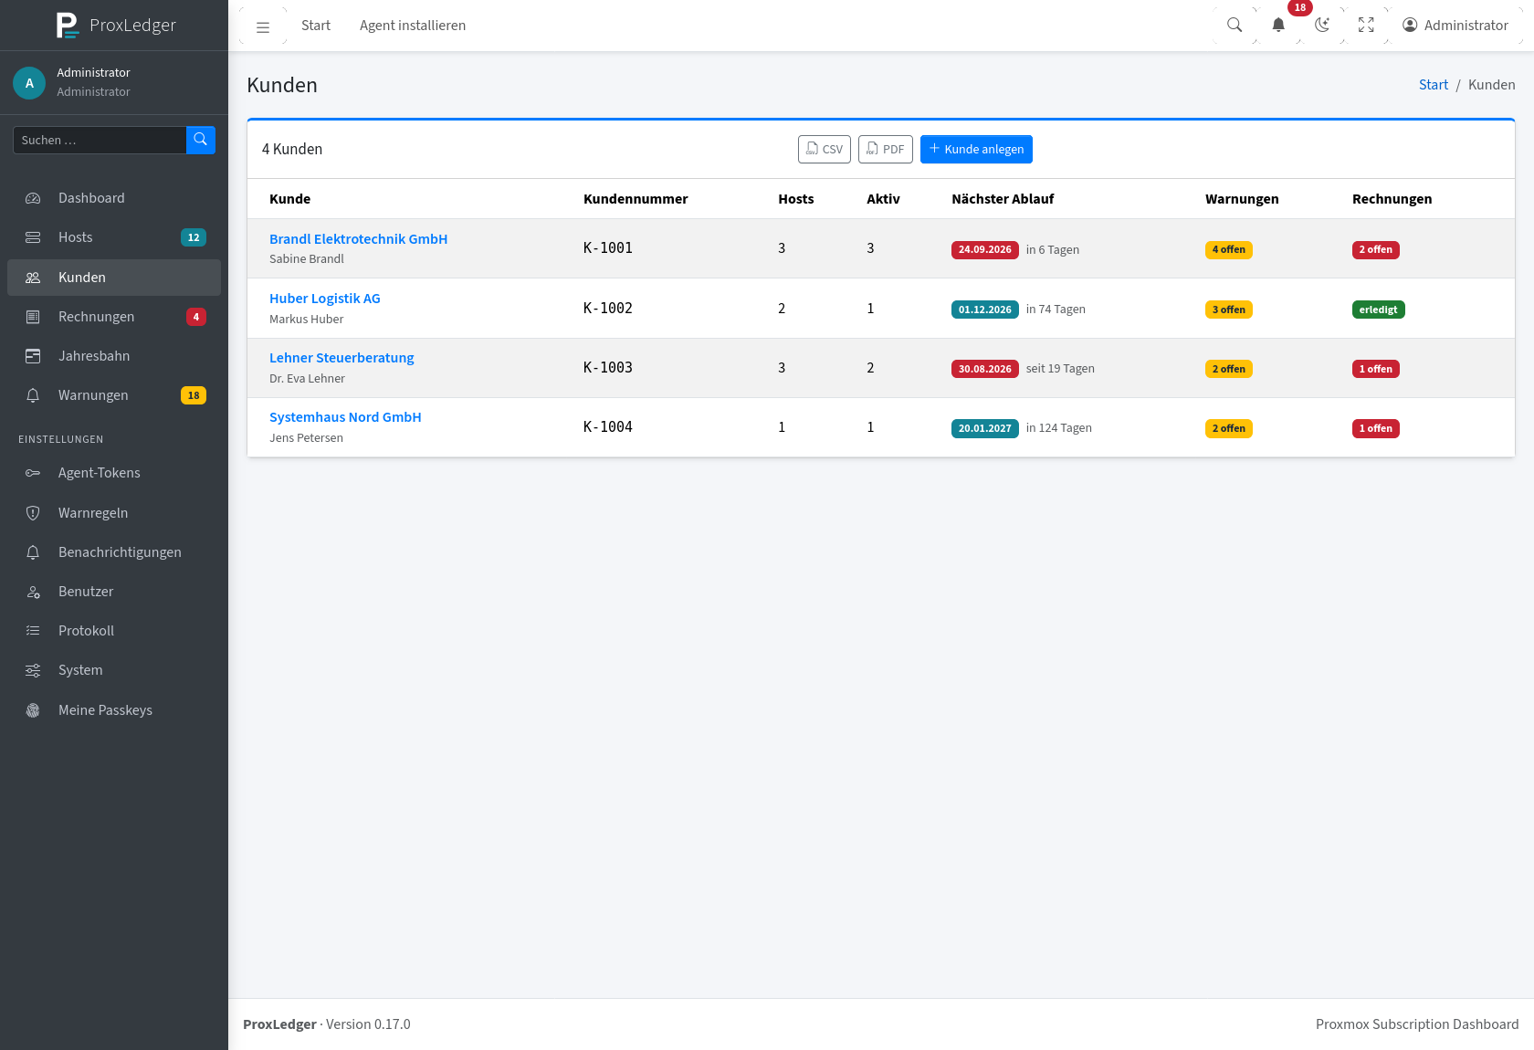Click the red 30.08.2026 expiry badge

[x=984, y=369]
